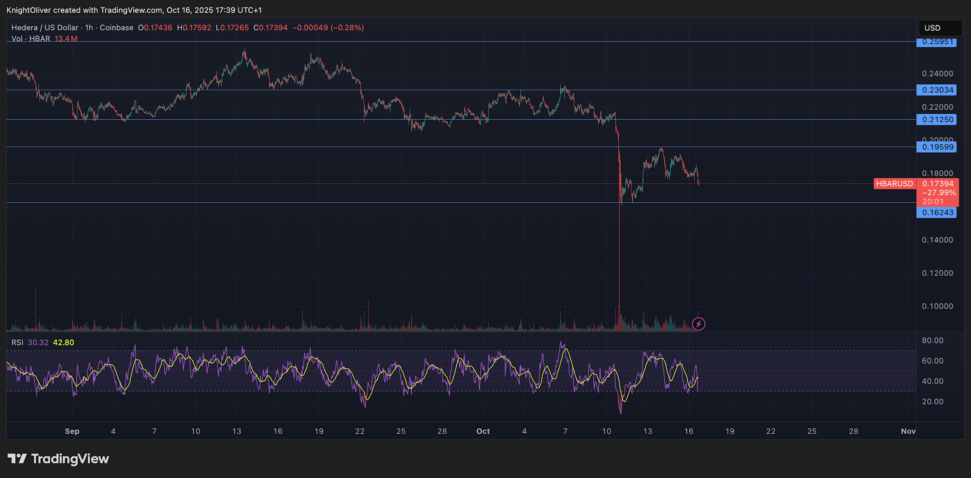The image size is (971, 478).
Task: Click the Nov label on the time axis
Action: coord(908,431)
